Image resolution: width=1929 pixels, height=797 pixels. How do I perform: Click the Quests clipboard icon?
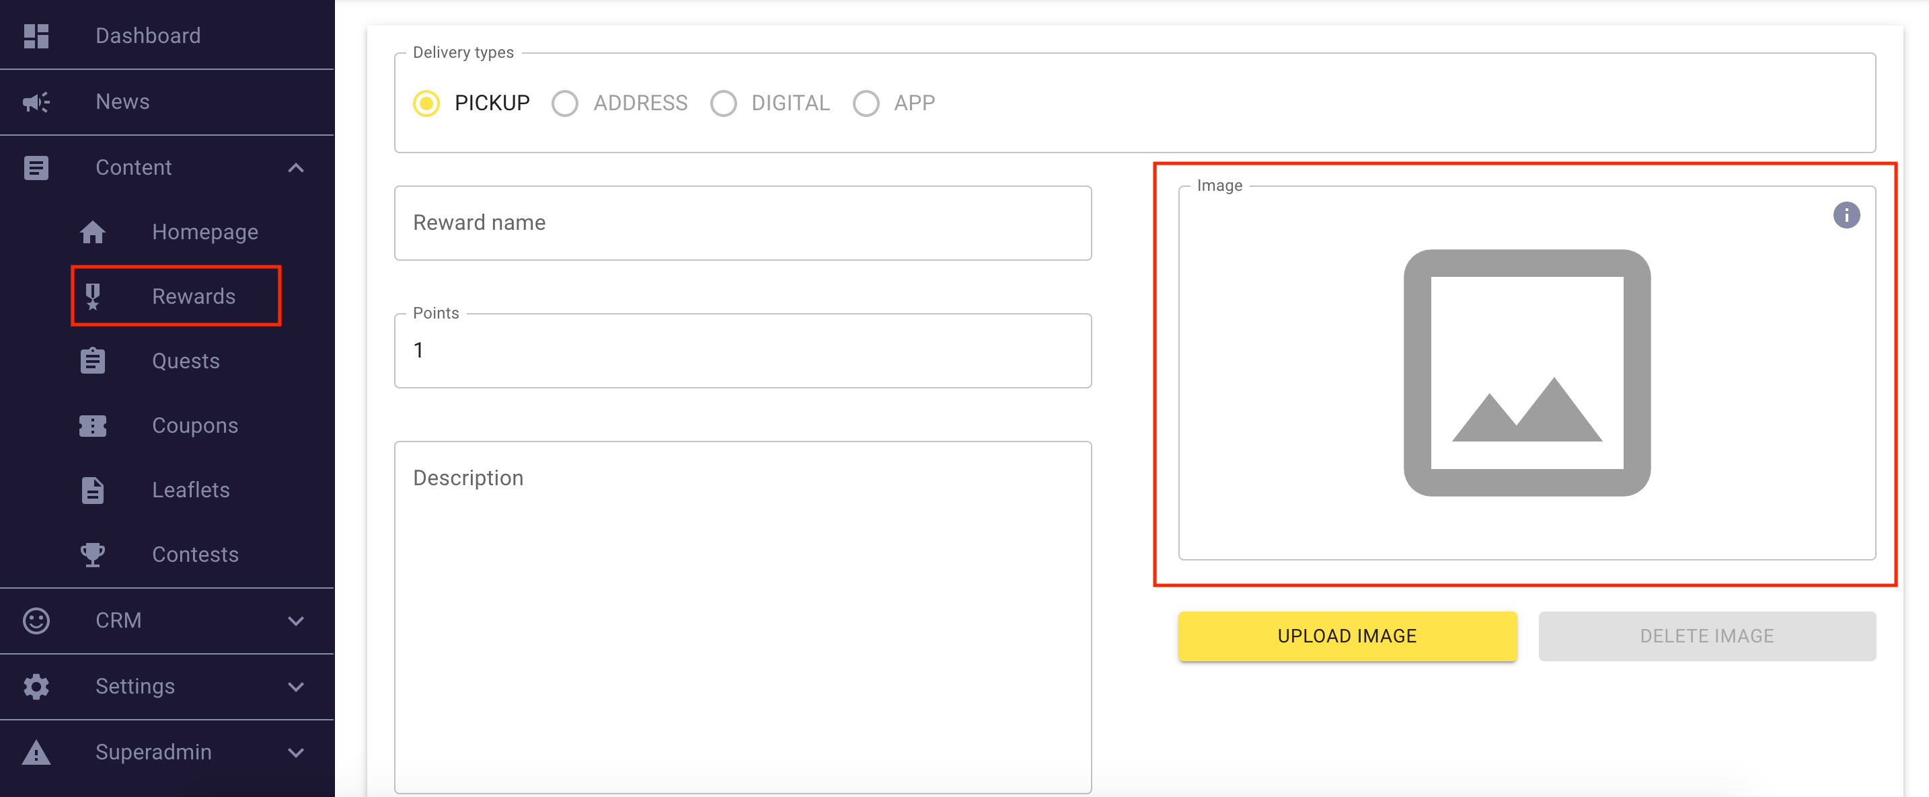point(92,361)
